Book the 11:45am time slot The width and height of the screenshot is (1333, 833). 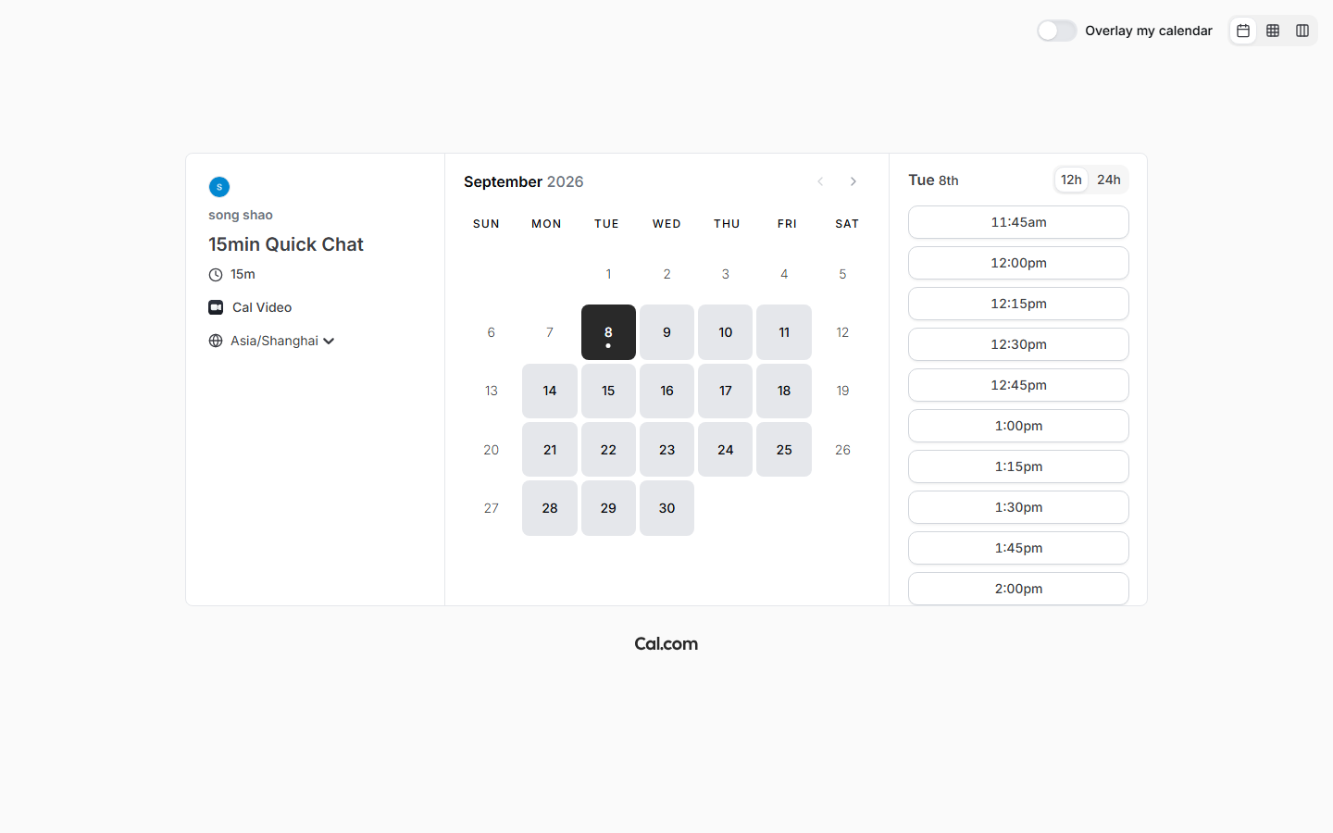1018,222
